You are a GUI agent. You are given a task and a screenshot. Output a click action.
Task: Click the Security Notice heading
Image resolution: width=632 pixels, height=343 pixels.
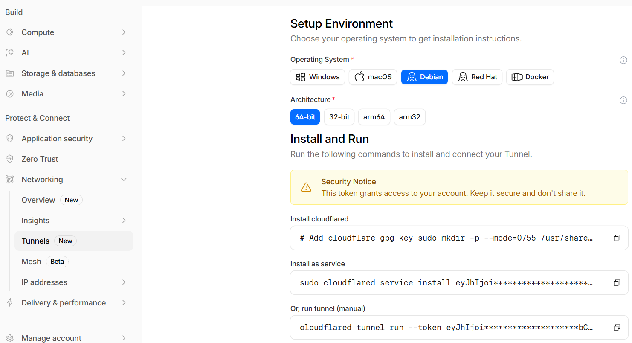tap(348, 182)
